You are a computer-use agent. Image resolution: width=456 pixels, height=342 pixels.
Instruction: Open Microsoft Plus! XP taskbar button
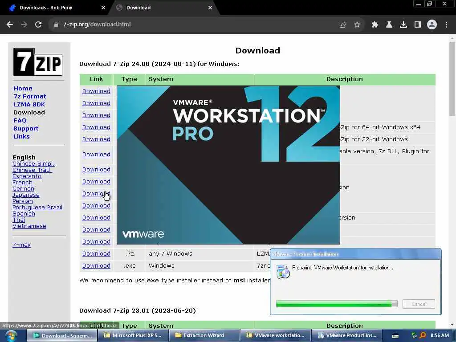click(133, 336)
